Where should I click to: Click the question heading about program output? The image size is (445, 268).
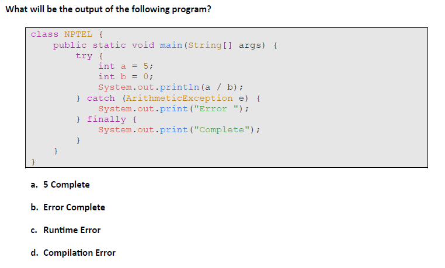tap(109, 9)
